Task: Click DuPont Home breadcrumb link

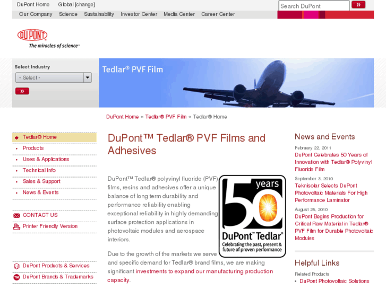Action: pyautogui.click(x=122, y=117)
